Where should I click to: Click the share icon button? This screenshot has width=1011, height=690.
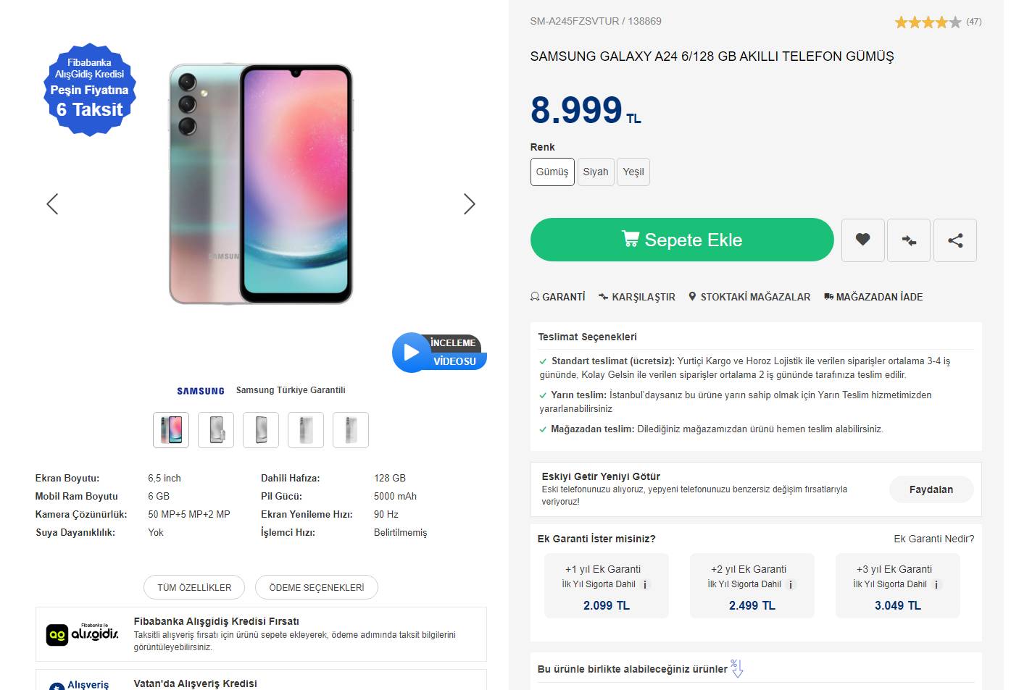955,240
